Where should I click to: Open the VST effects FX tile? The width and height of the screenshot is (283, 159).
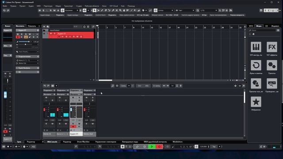coord(272,47)
